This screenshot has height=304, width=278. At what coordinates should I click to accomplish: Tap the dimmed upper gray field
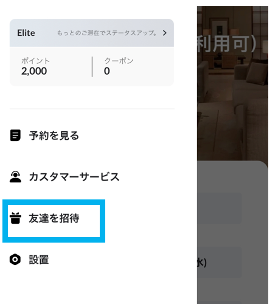point(220,208)
